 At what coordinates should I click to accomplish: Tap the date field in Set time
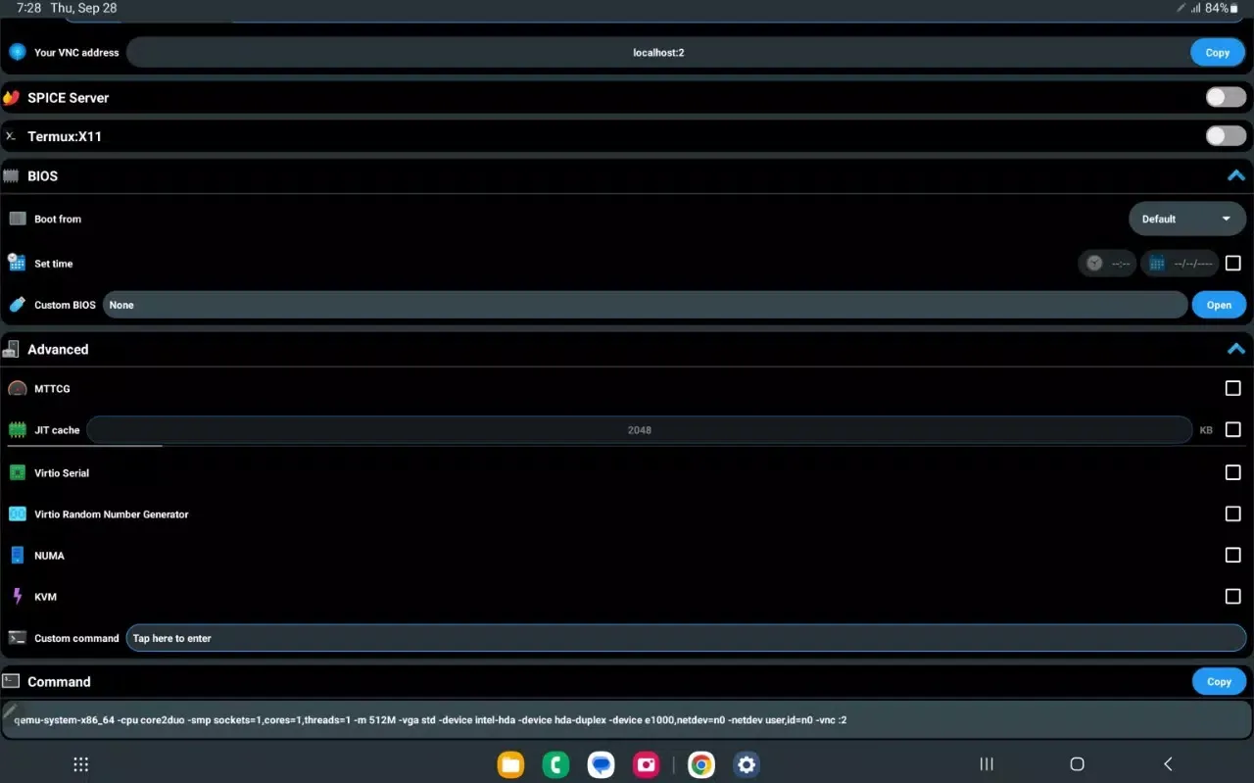click(1180, 263)
